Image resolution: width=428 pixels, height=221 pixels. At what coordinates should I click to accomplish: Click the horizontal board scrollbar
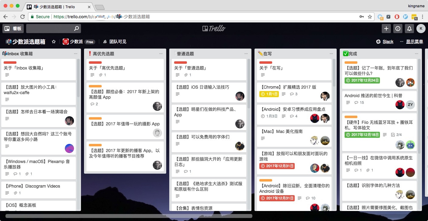click(x=129, y=216)
